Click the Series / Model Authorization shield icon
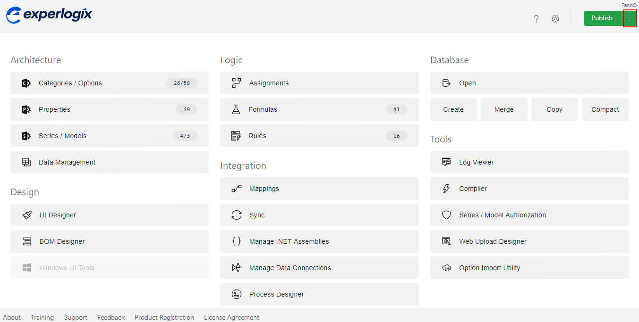 pos(446,215)
